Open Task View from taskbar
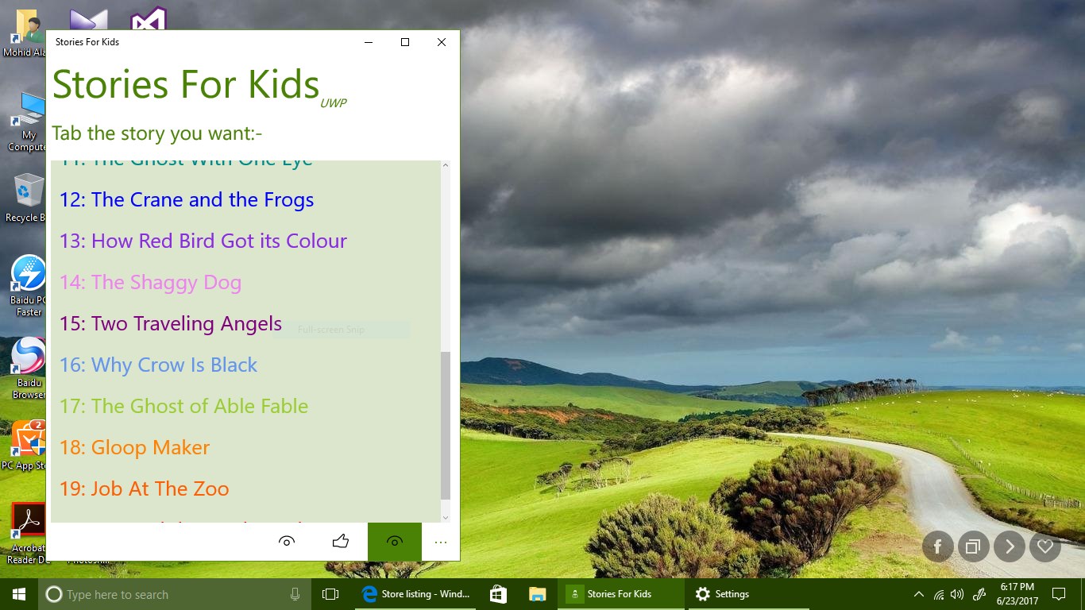 (330, 594)
